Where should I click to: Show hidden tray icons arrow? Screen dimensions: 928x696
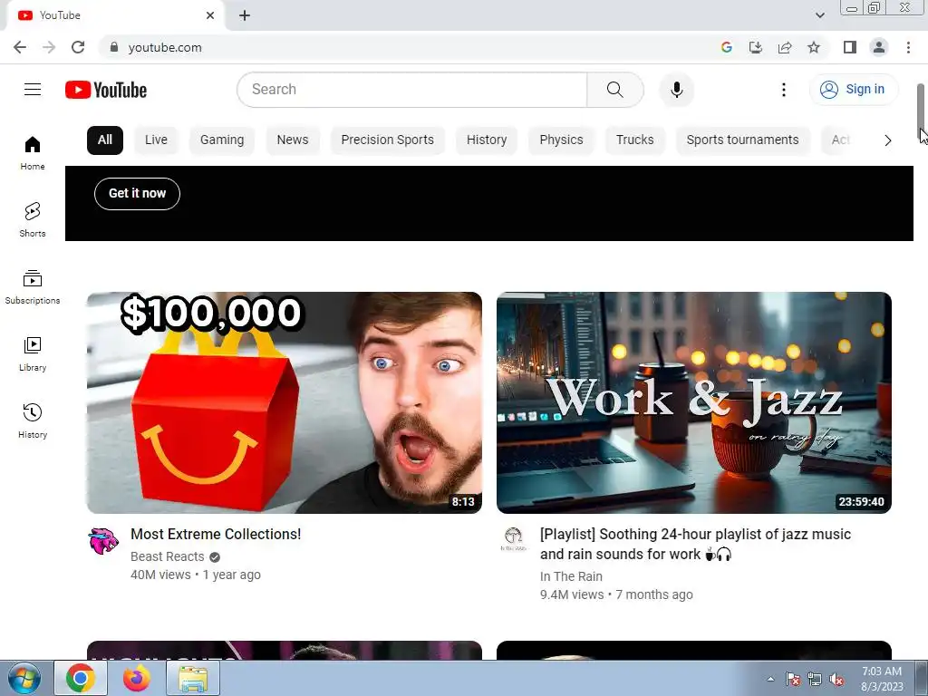(x=770, y=679)
